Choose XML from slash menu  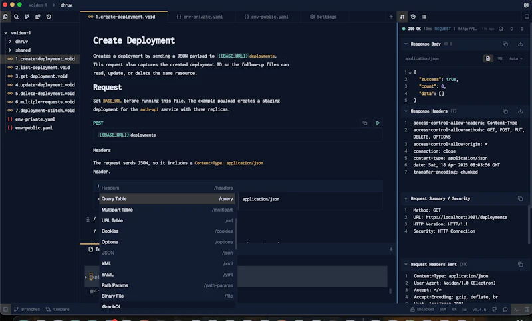(x=168, y=263)
